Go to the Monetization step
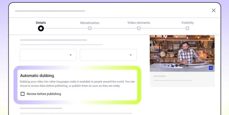The image size is (229, 115). coord(90,23)
